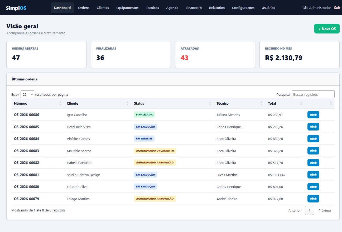This screenshot has width=342, height=232.
Task: Sort table by Técnico column arrows
Action: pos(262,103)
